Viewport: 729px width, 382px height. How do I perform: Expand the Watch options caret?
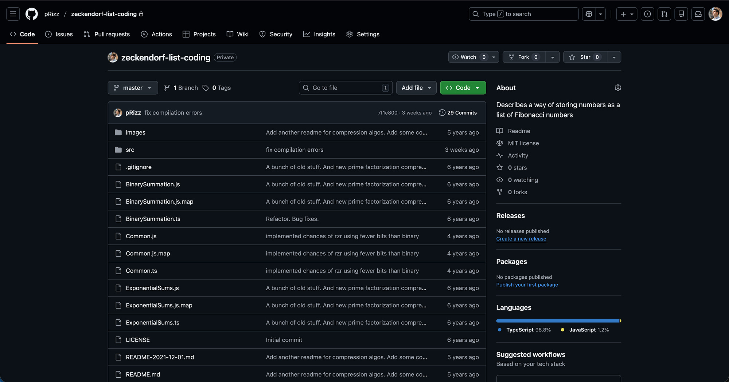tap(494, 57)
